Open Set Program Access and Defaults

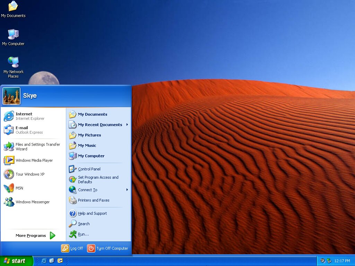[99, 179]
